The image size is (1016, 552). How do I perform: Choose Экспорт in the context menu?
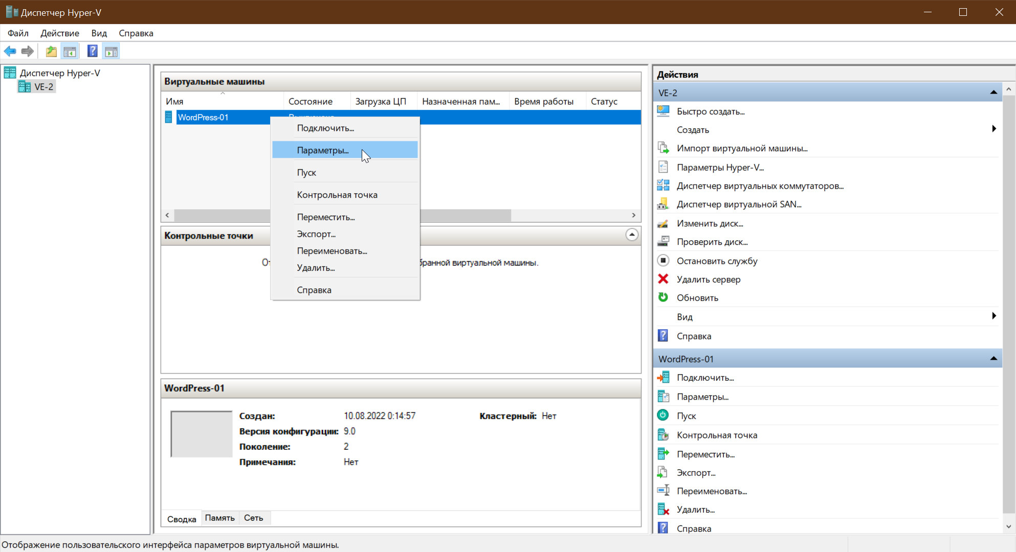point(345,234)
